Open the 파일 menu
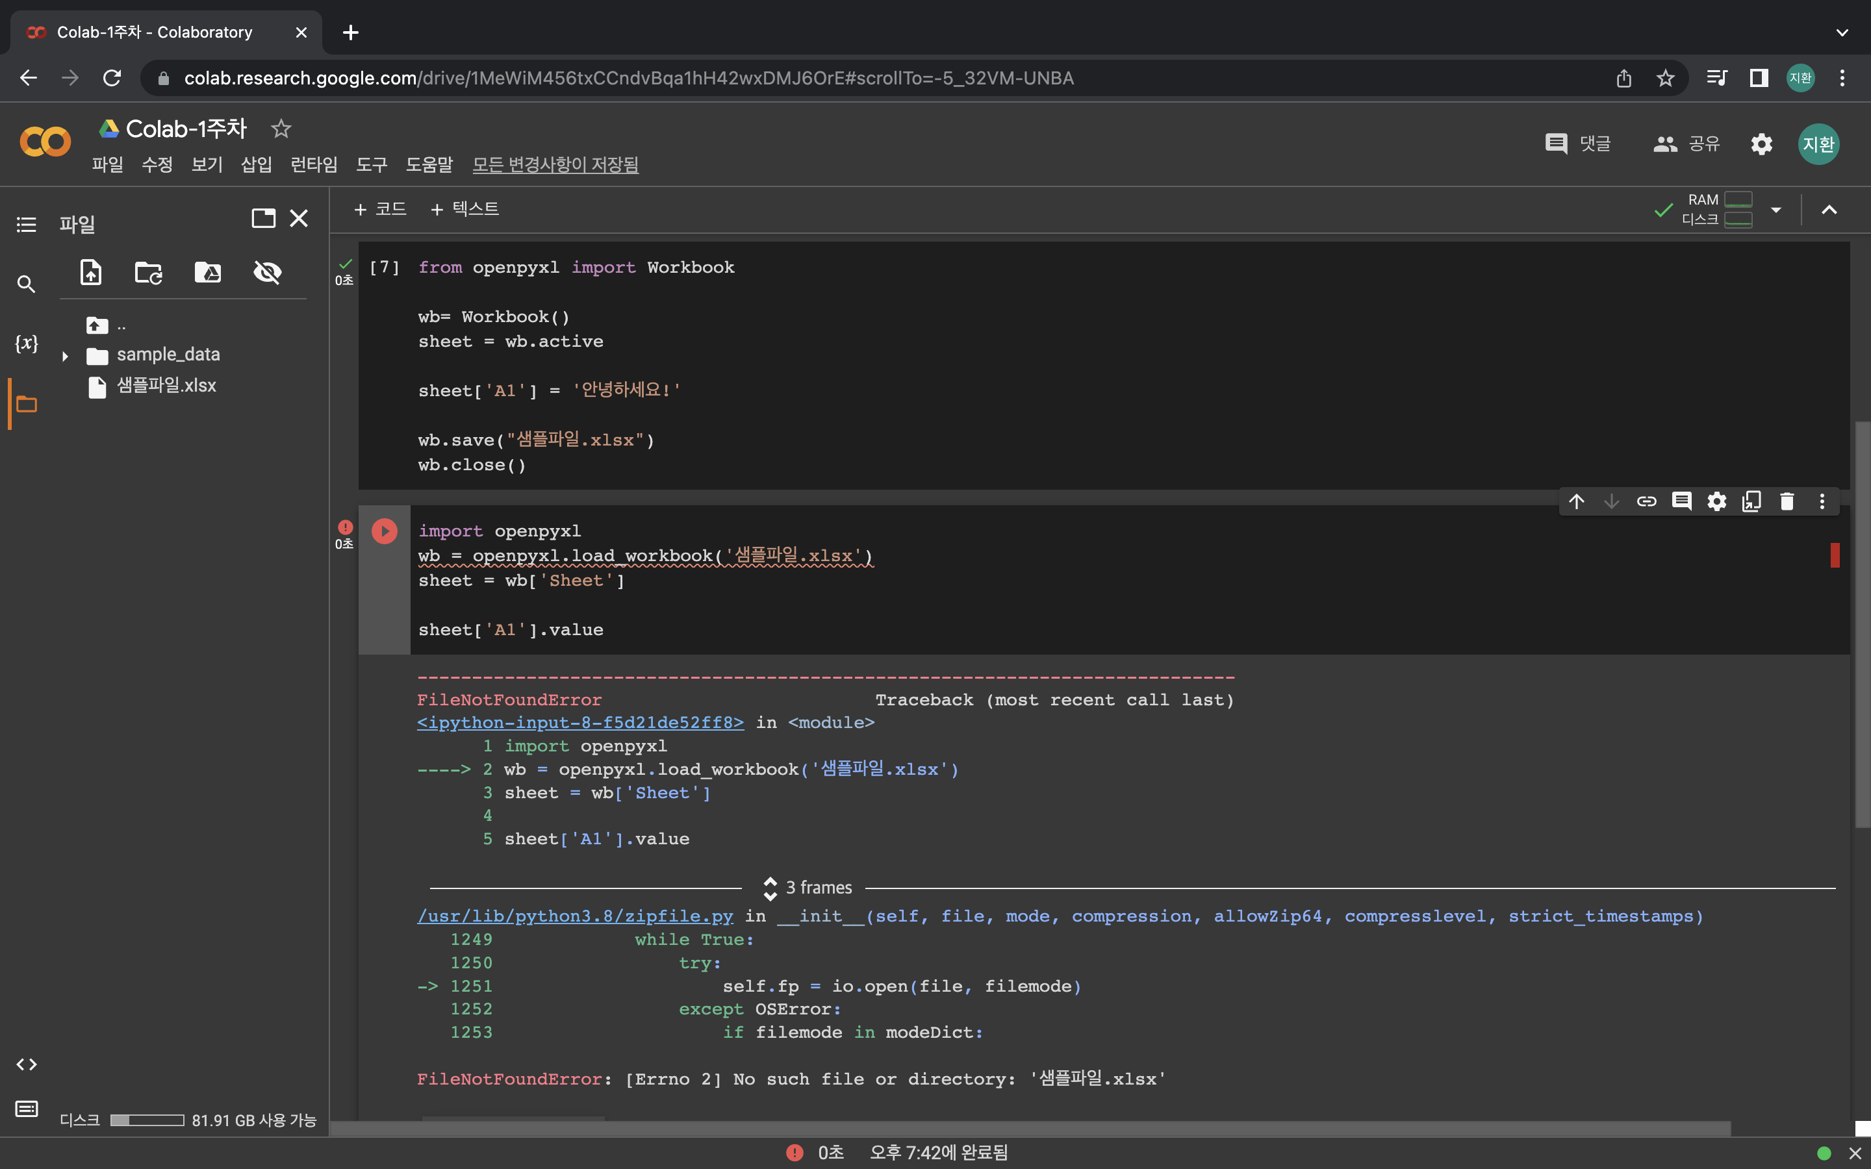 point(107,165)
